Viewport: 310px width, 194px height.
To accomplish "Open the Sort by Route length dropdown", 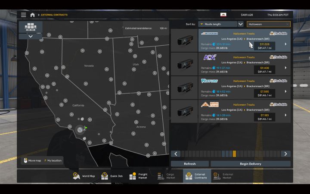I will click(217, 24).
